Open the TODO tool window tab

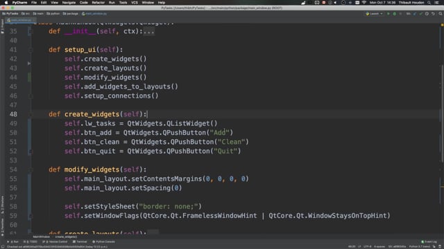(31, 241)
